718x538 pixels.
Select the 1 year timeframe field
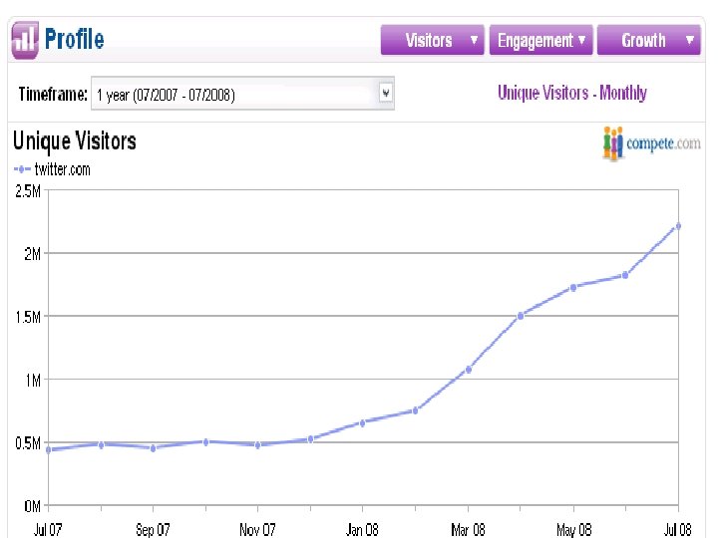242,94
